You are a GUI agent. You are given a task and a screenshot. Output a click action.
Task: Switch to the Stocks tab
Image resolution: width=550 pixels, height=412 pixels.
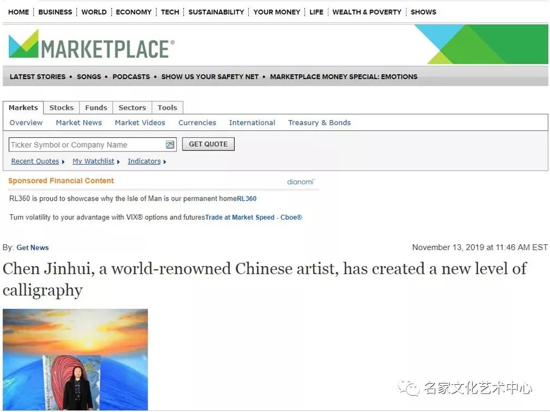coord(62,108)
